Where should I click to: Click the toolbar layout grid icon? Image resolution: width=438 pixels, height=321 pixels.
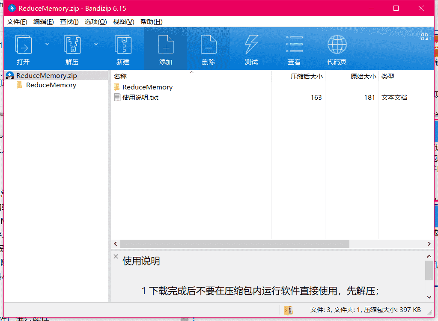[424, 37]
